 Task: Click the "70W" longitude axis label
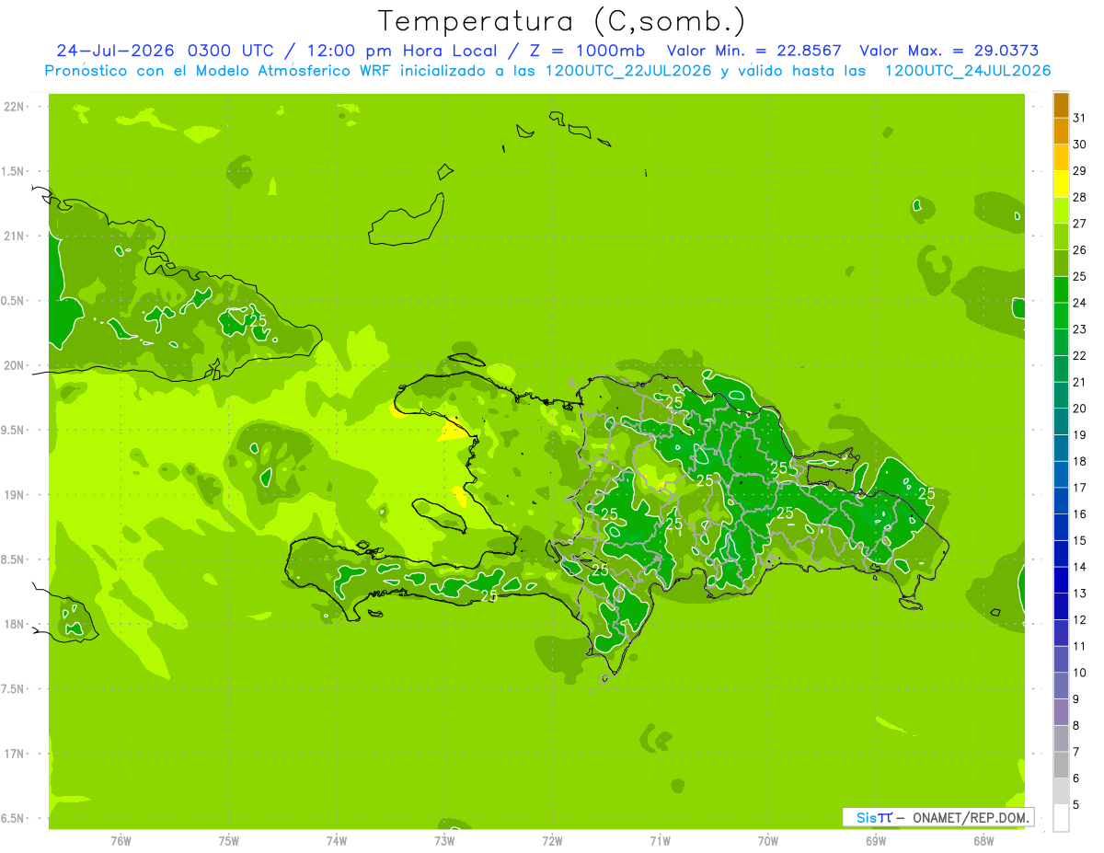pyautogui.click(x=768, y=840)
